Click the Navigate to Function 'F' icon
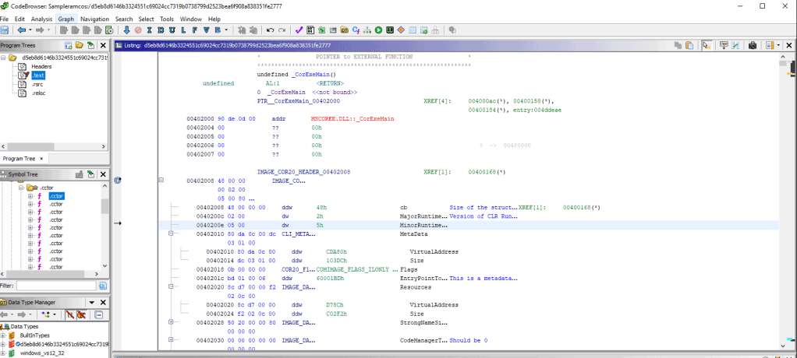Screen dimensions: 797x358 pos(195,30)
